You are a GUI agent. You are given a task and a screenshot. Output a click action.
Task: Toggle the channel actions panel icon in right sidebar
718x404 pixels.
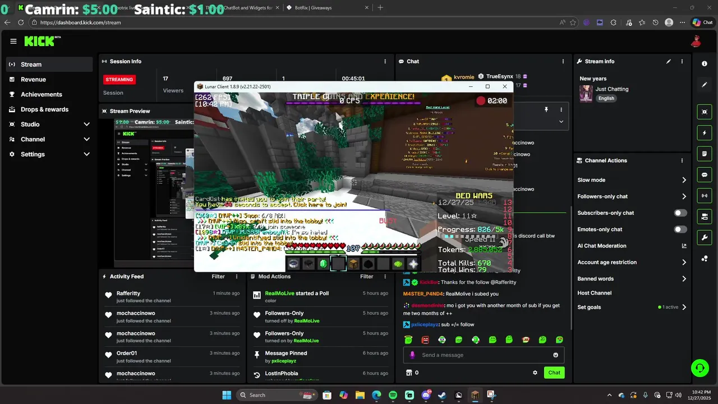[x=705, y=217]
